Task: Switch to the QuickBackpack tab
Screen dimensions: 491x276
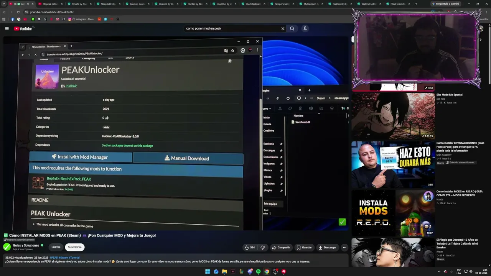Action: click(253, 4)
